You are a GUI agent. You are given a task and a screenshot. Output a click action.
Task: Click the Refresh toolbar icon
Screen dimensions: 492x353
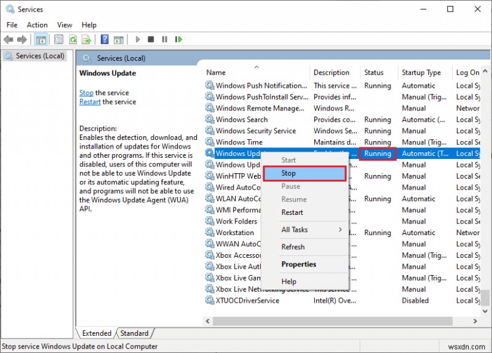[x=73, y=39]
